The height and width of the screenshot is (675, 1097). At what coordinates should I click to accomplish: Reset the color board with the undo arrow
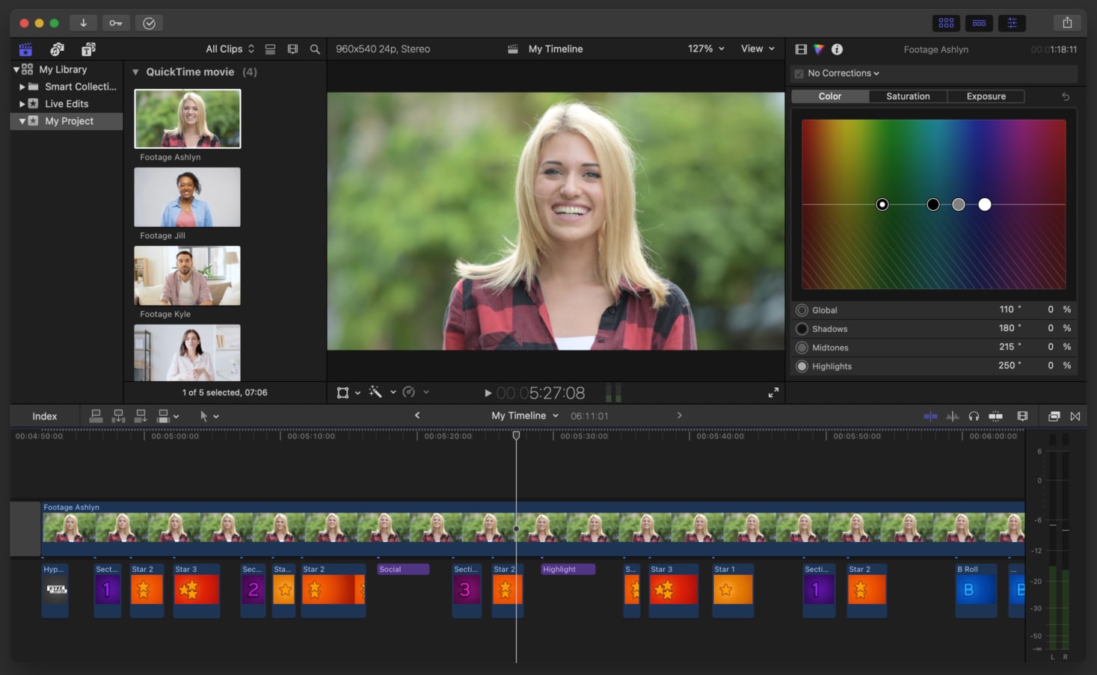click(1066, 96)
